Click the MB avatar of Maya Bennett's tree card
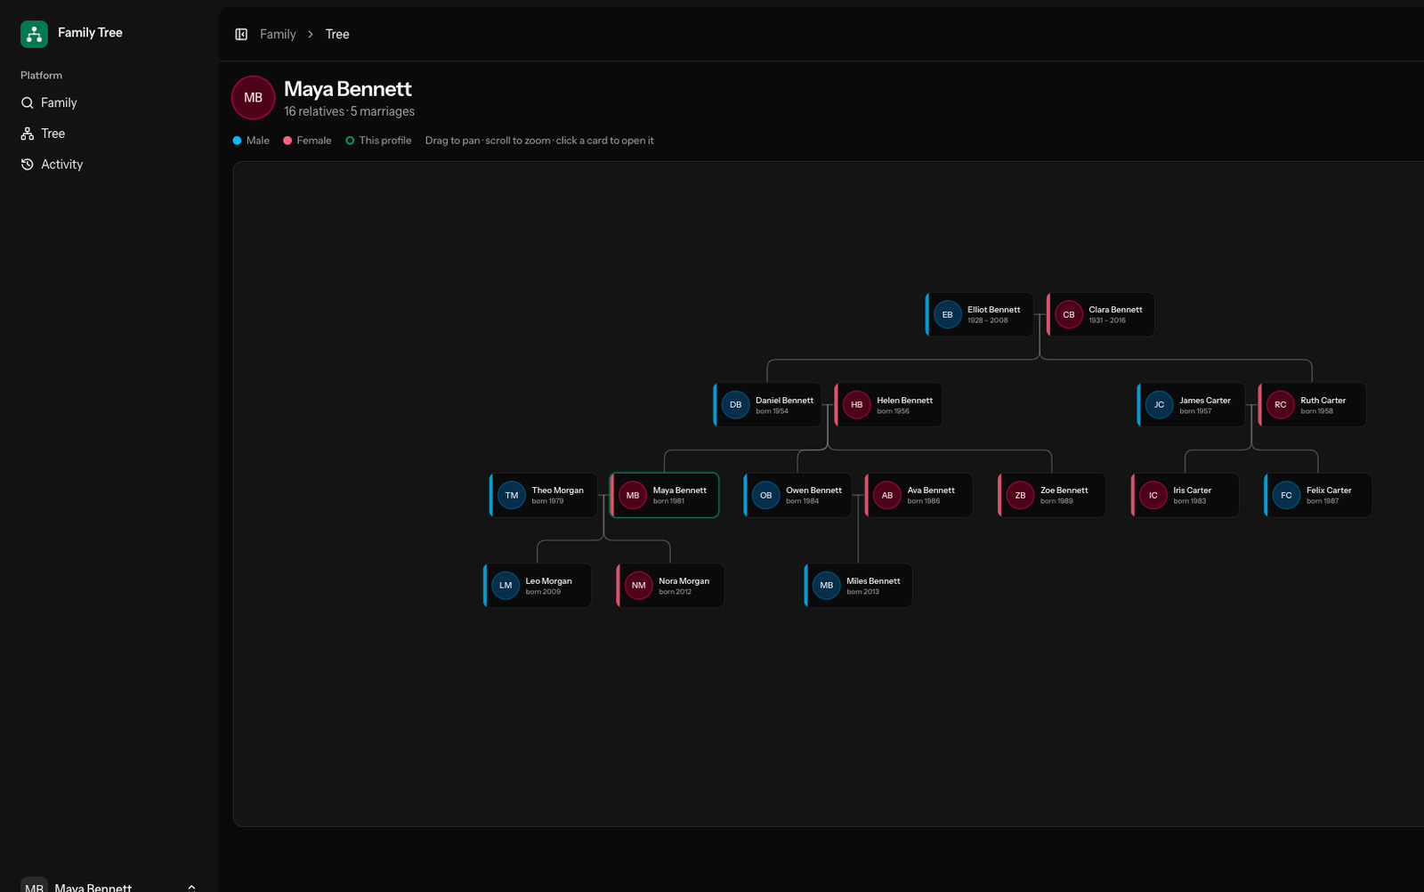Viewport: 1424px width, 892px height. point(633,495)
